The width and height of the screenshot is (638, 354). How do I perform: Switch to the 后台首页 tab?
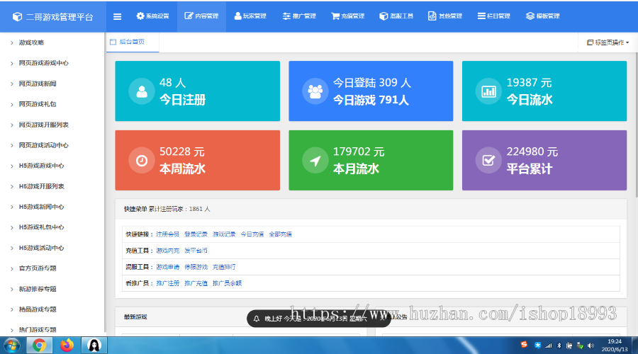tap(131, 42)
